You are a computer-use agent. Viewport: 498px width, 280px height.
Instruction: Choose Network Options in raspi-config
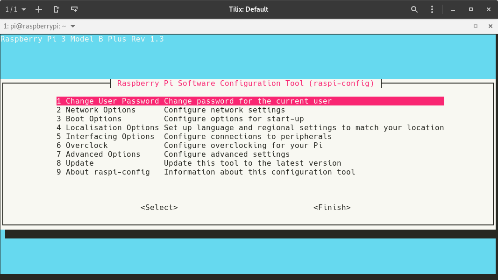point(100,110)
